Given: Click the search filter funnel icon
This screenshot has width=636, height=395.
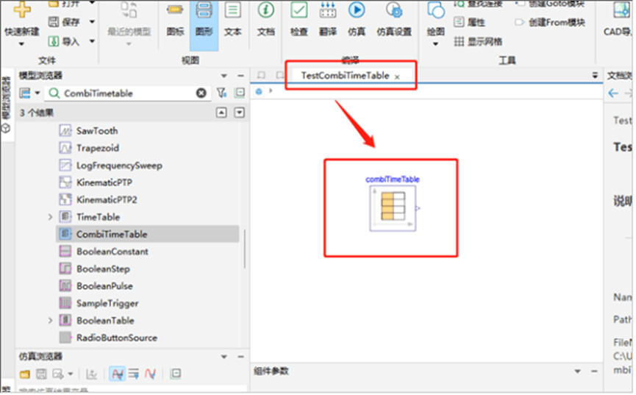Looking at the screenshot, I should [221, 93].
